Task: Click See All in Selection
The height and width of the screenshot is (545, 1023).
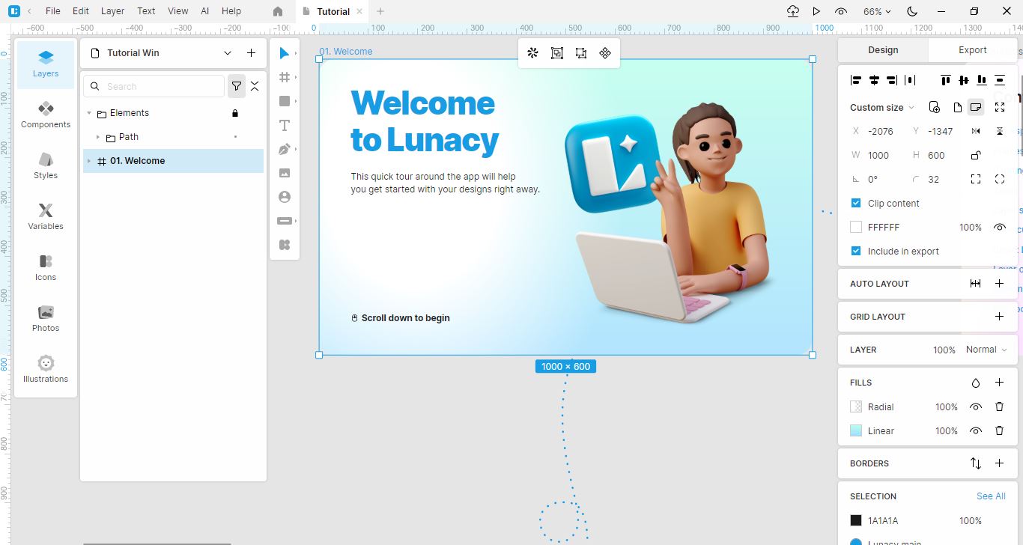Action: tap(991, 496)
